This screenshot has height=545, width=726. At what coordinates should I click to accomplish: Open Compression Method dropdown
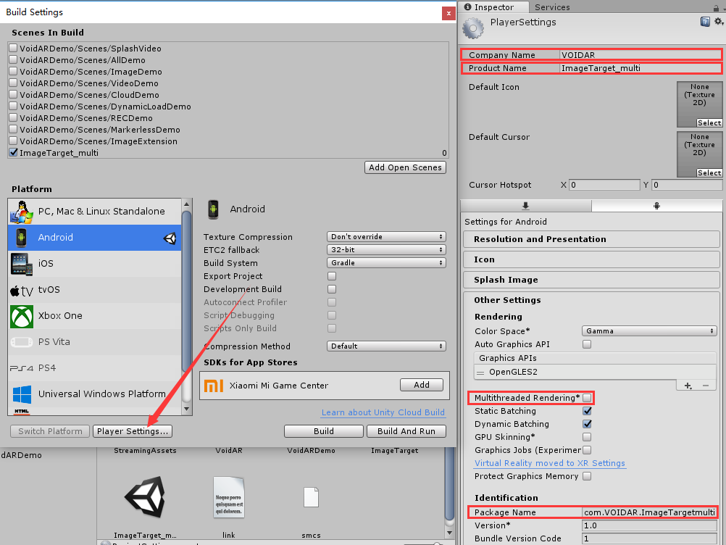[386, 346]
